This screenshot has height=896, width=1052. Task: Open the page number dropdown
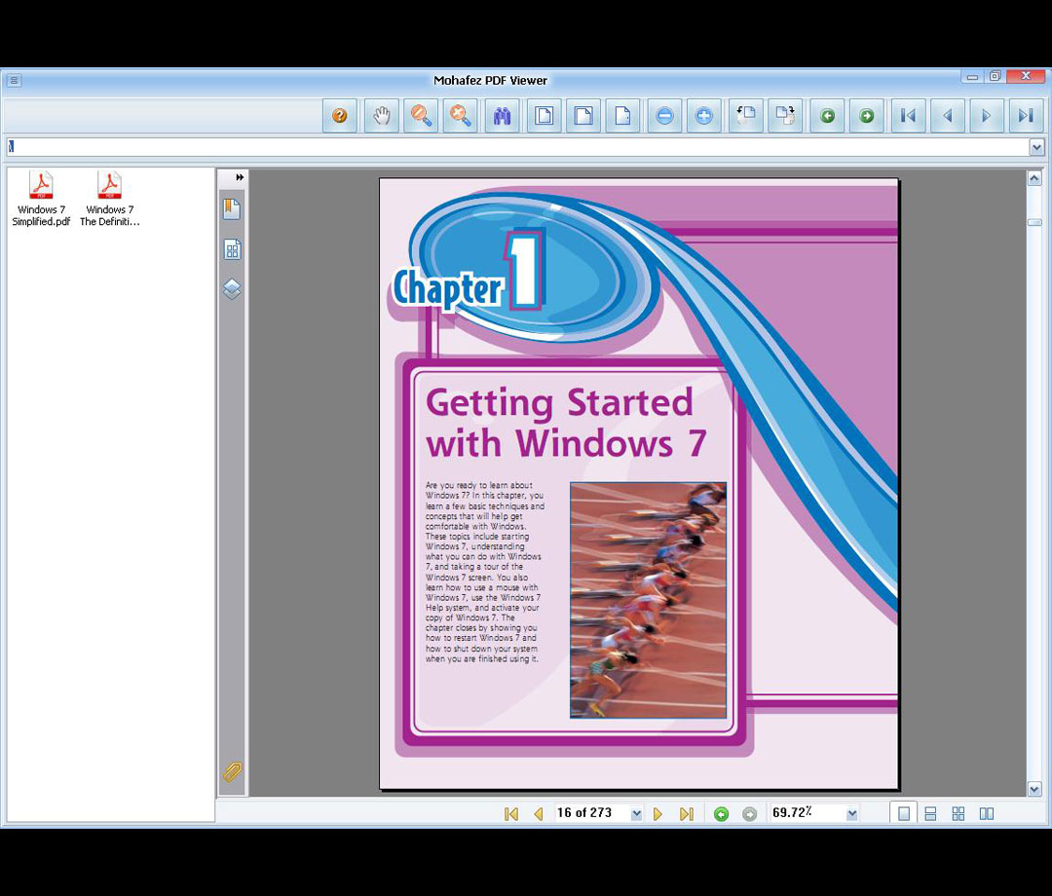(637, 814)
